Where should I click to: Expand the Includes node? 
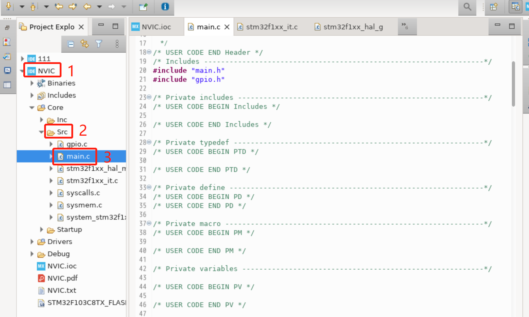(x=32, y=95)
